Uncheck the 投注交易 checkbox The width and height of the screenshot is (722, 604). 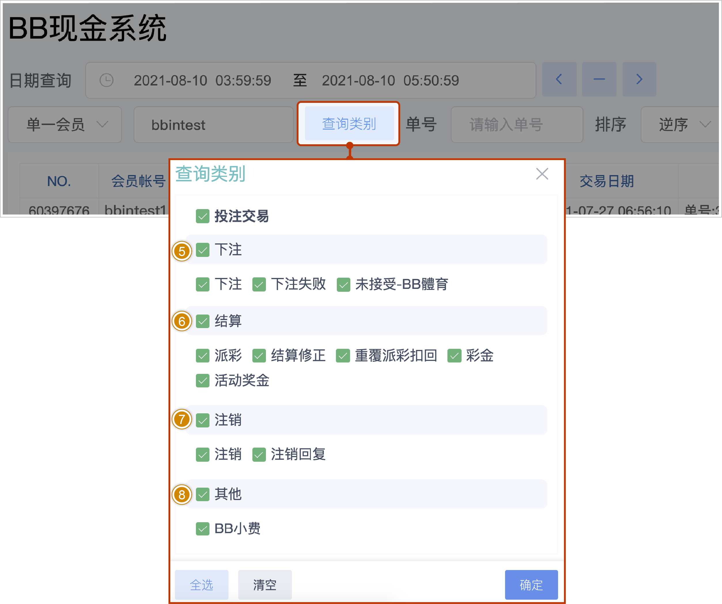click(203, 216)
